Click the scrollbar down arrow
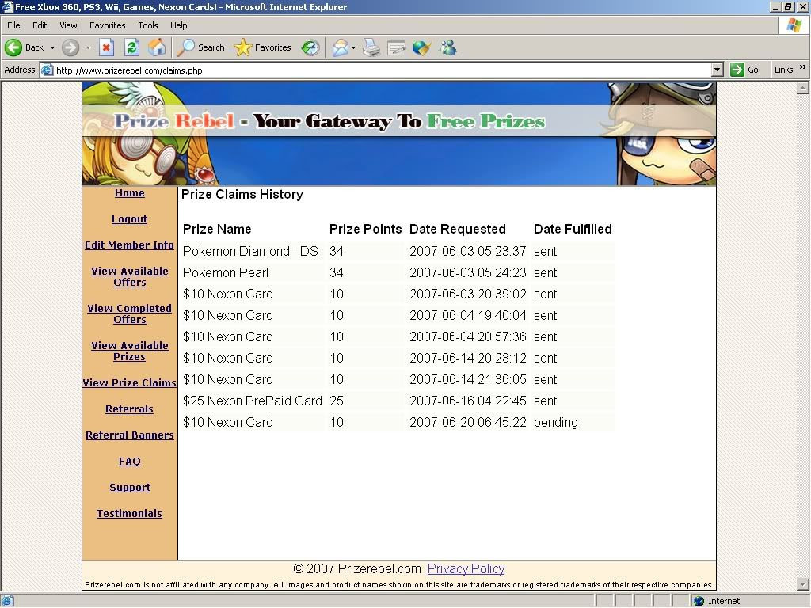811x608 pixels. point(803,584)
